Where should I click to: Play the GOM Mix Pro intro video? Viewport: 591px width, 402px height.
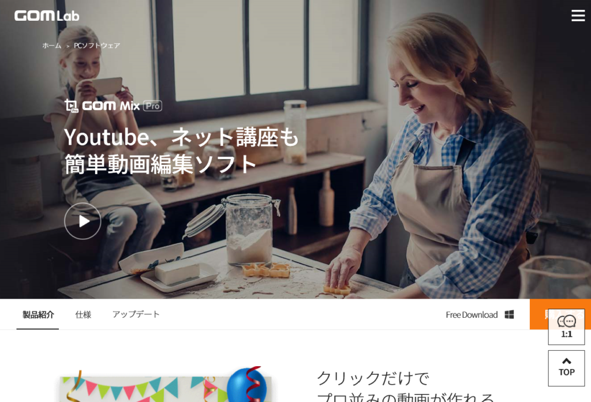(83, 221)
